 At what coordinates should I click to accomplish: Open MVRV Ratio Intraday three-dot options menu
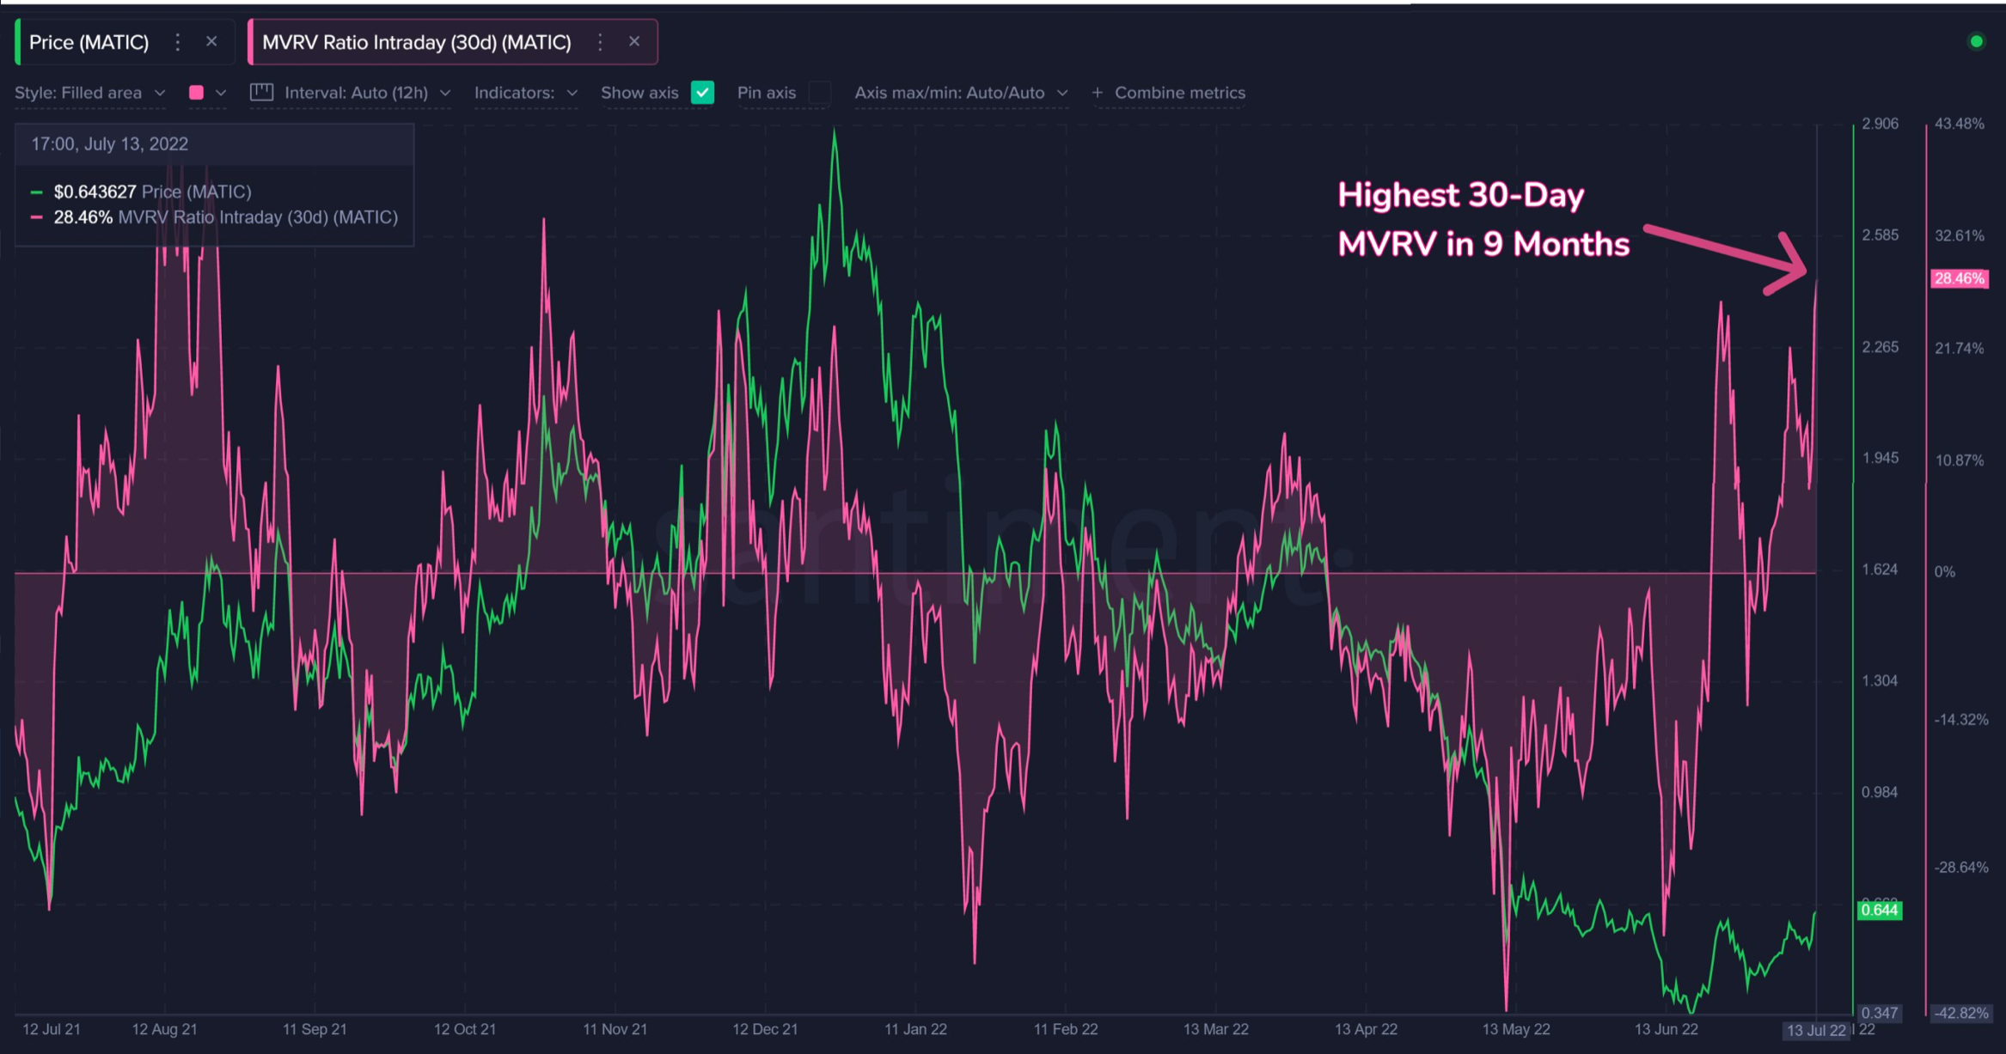(600, 42)
